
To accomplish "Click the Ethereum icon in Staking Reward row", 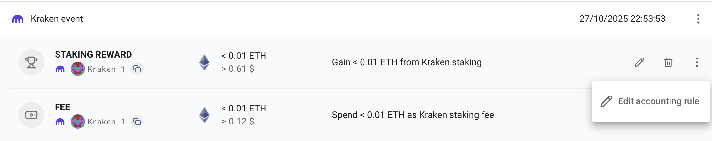I will pyautogui.click(x=204, y=62).
